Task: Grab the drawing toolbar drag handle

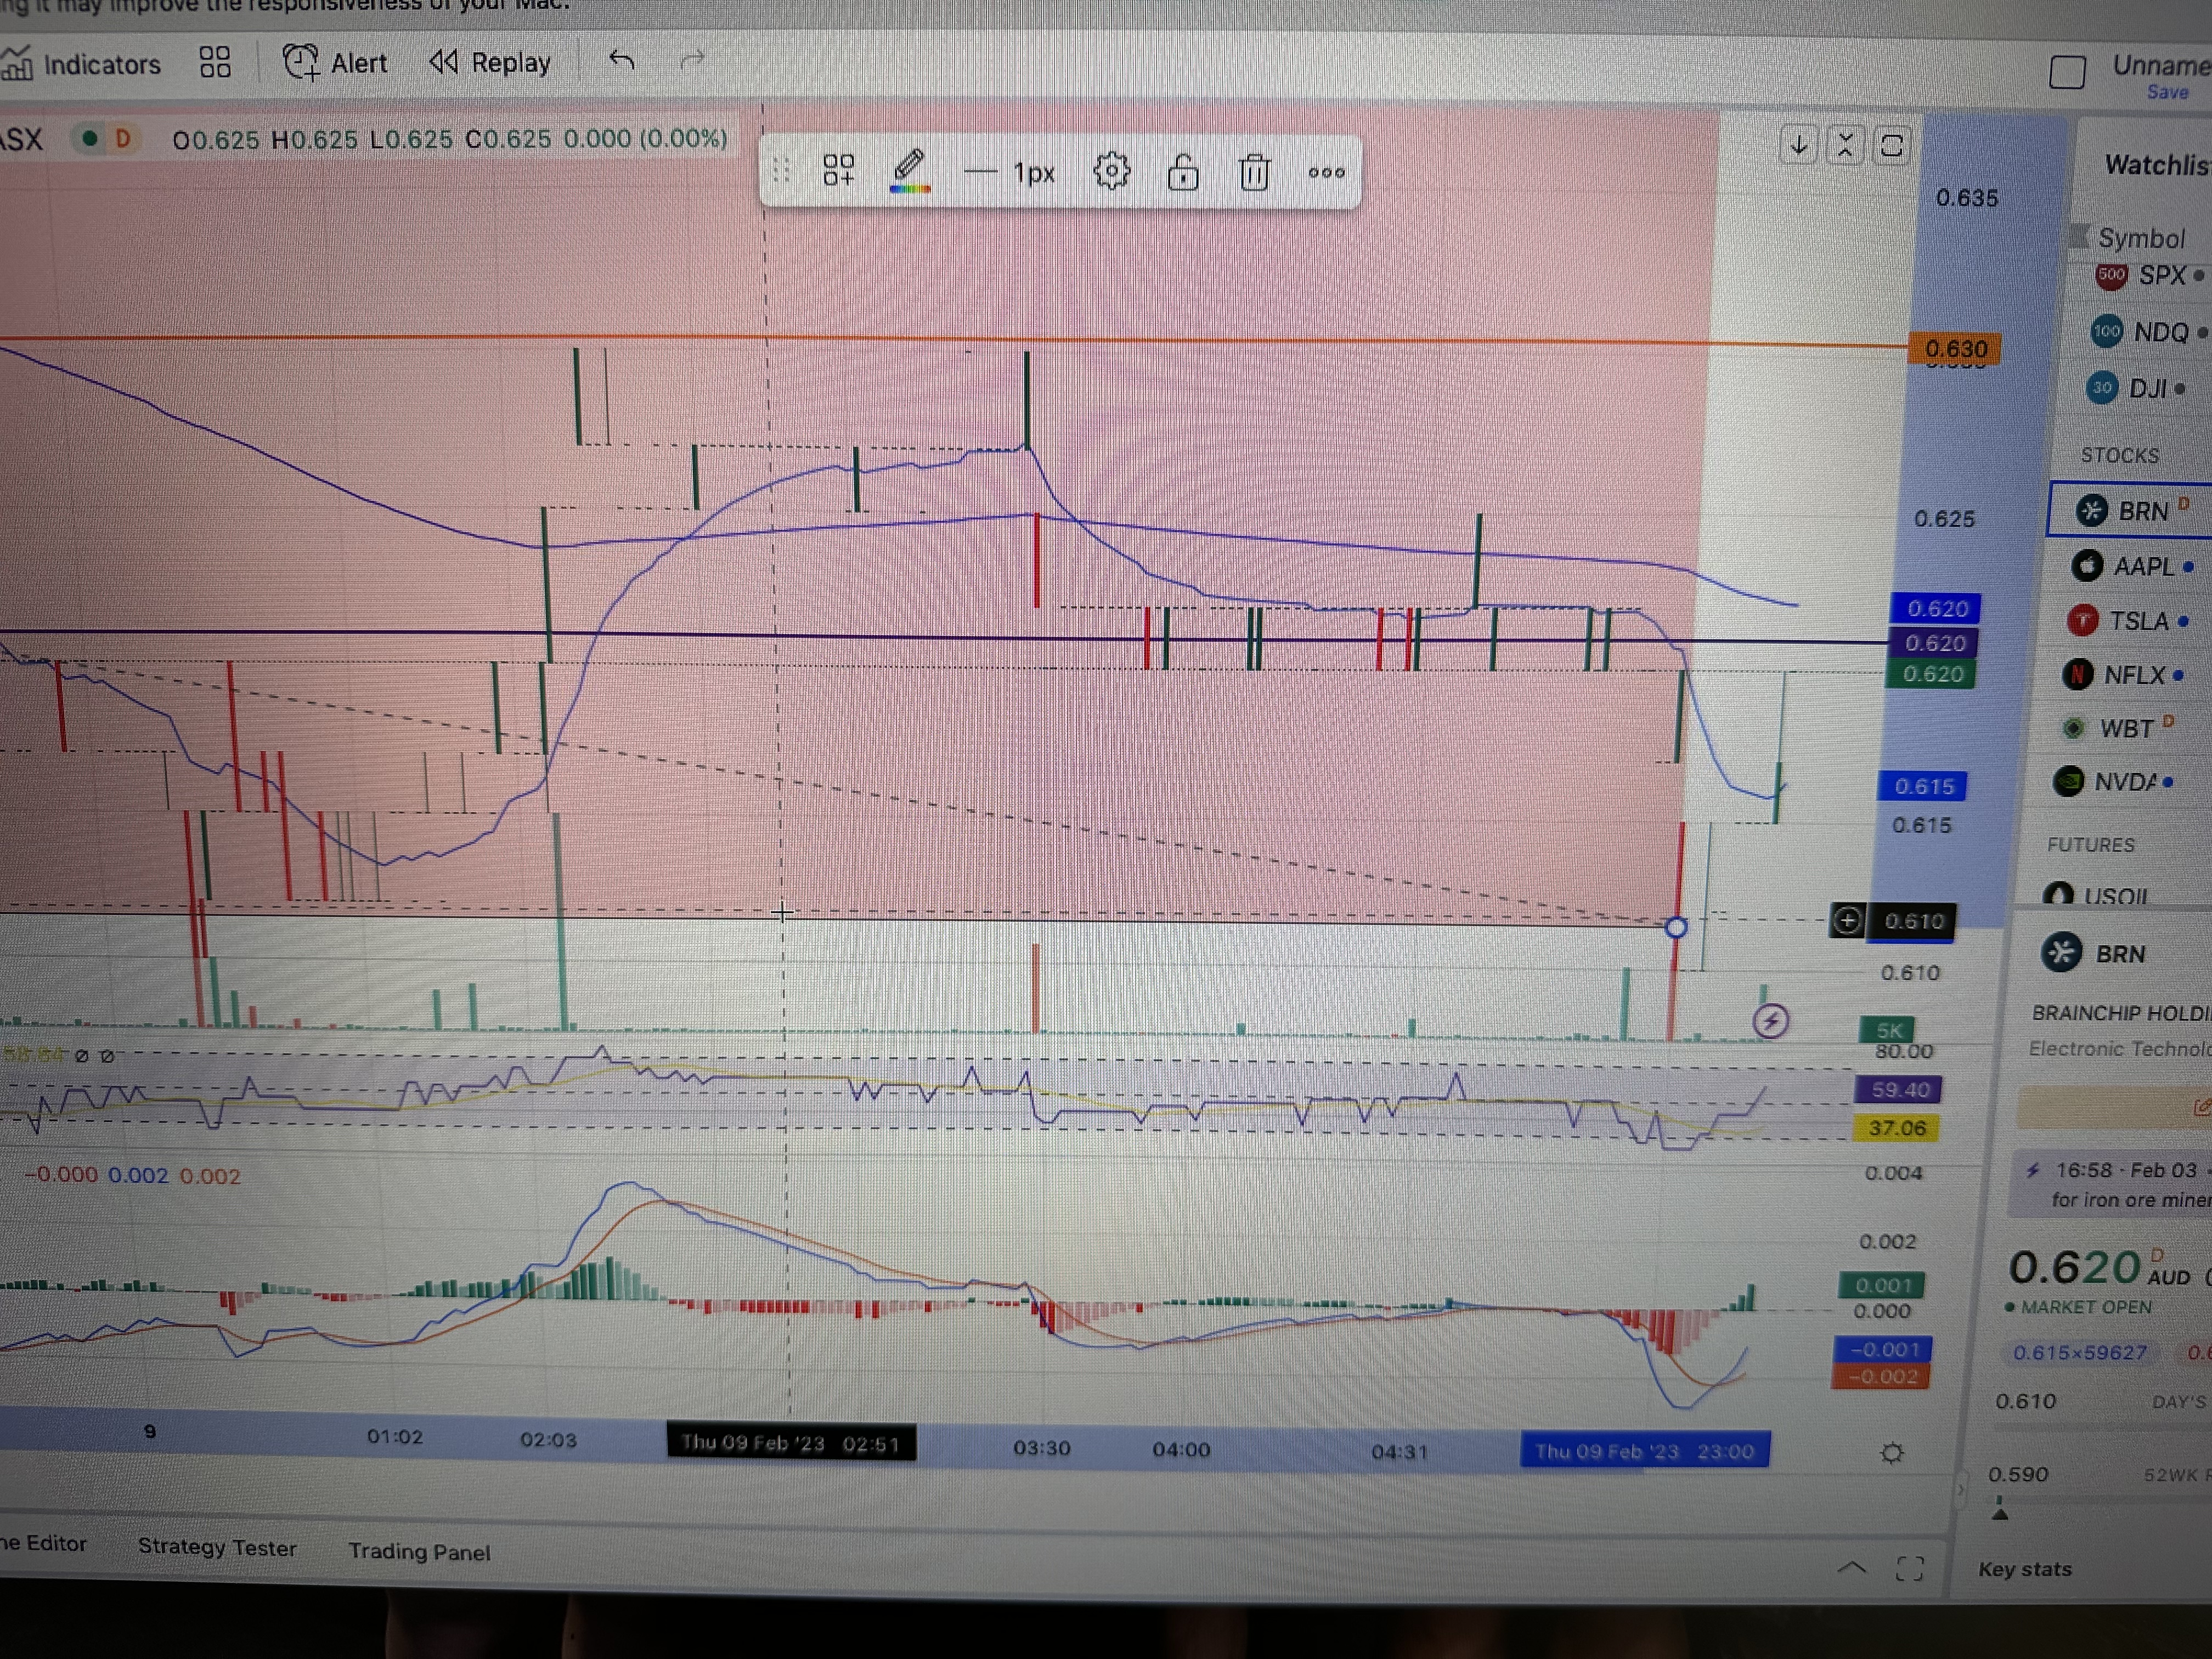Action: click(781, 171)
